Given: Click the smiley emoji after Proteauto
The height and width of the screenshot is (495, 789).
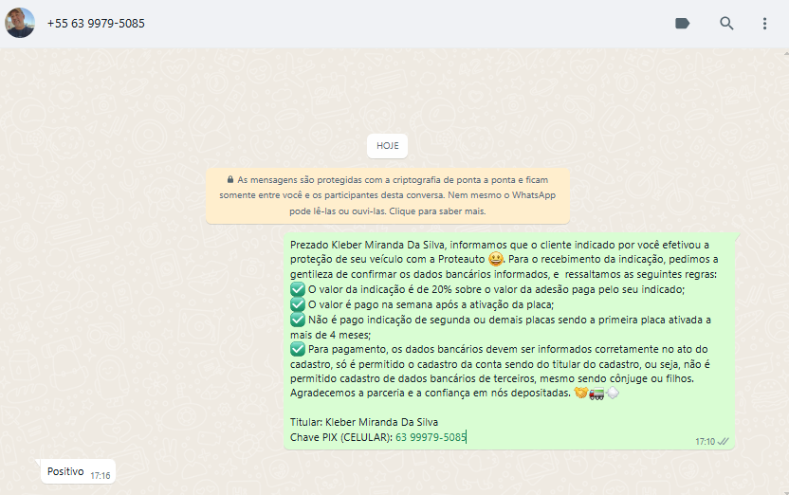Looking at the screenshot, I should pos(495,259).
